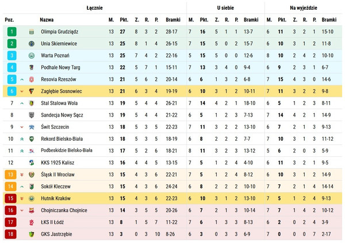Click the GKS Jastrzębie club crest
The image size is (345, 243).
[x=32, y=234]
